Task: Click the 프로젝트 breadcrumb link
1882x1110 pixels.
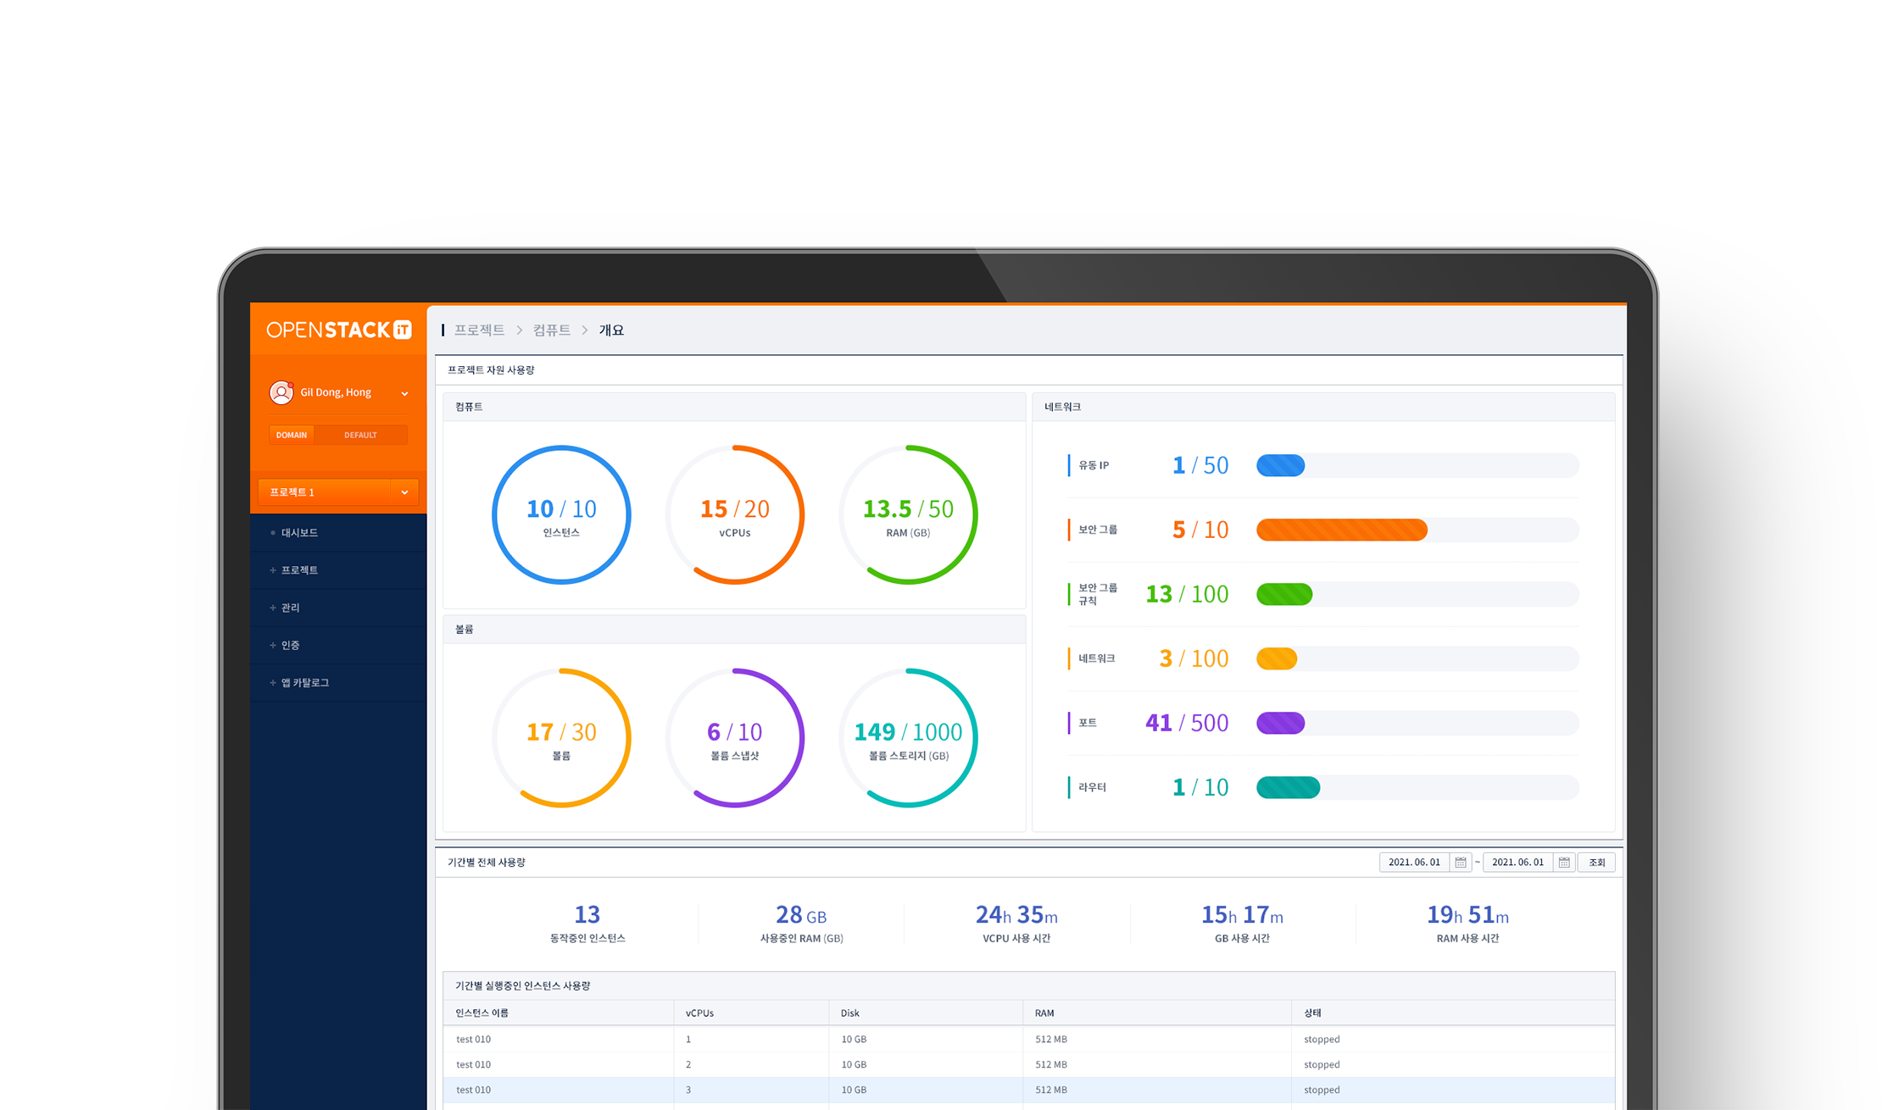Action: point(479,330)
